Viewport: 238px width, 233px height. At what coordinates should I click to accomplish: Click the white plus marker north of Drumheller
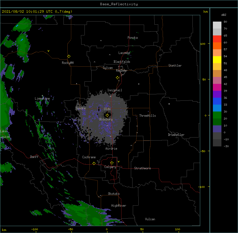click(169, 104)
